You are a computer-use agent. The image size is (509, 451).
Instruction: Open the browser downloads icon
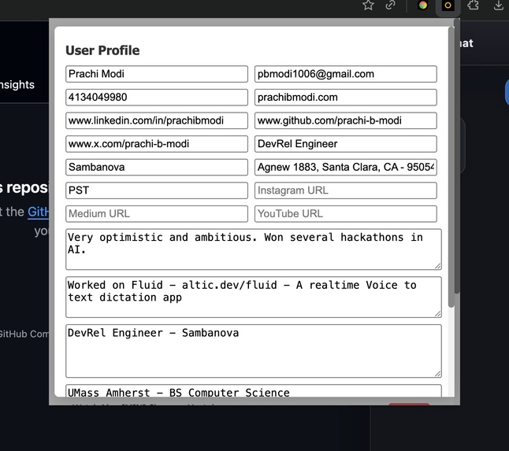click(x=499, y=5)
